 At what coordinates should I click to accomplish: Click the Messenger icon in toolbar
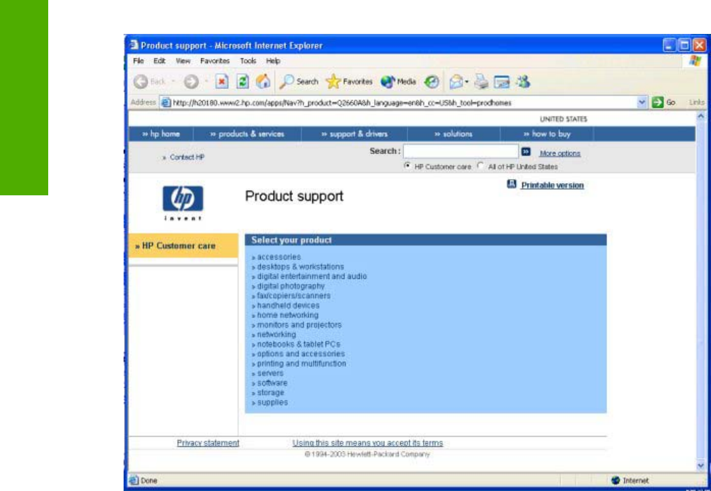523,82
